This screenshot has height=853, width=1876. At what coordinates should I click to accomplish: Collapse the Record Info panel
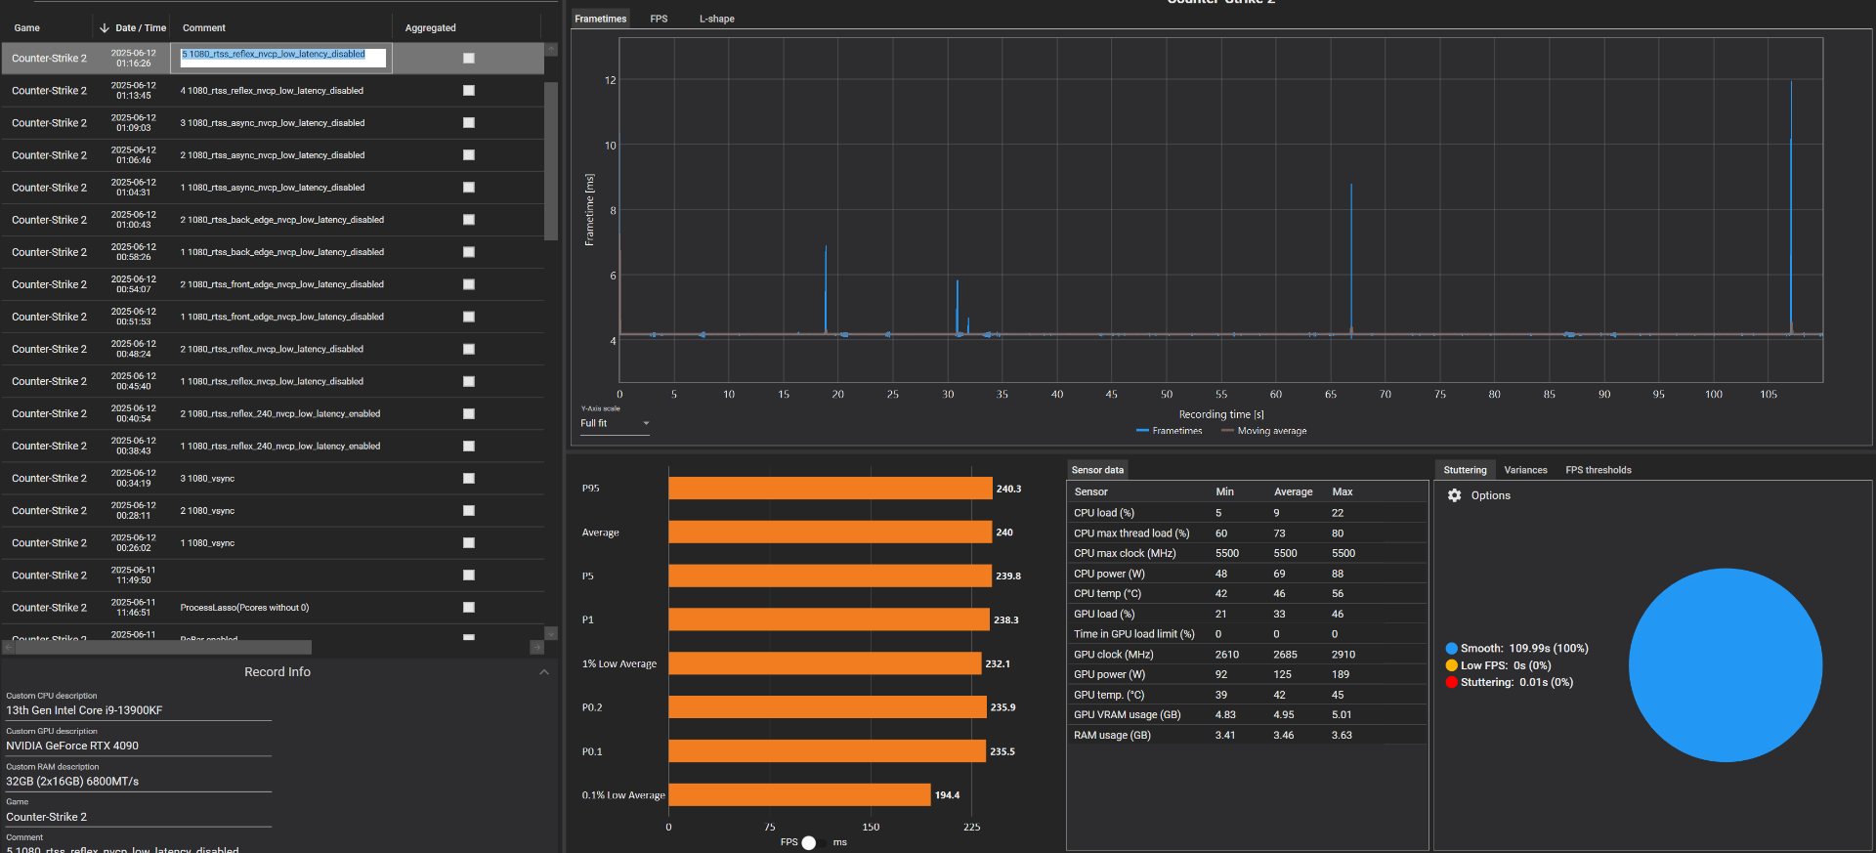544,672
